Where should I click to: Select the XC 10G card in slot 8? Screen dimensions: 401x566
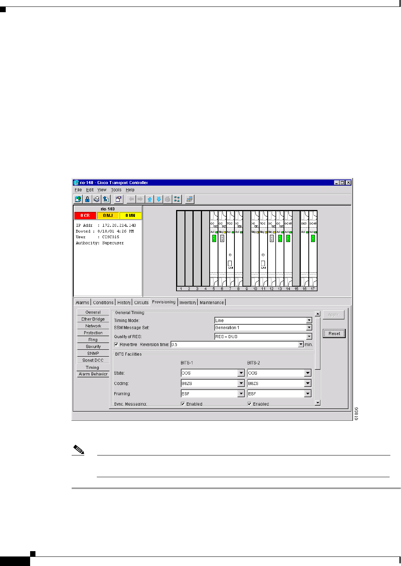pyautogui.click(x=239, y=249)
